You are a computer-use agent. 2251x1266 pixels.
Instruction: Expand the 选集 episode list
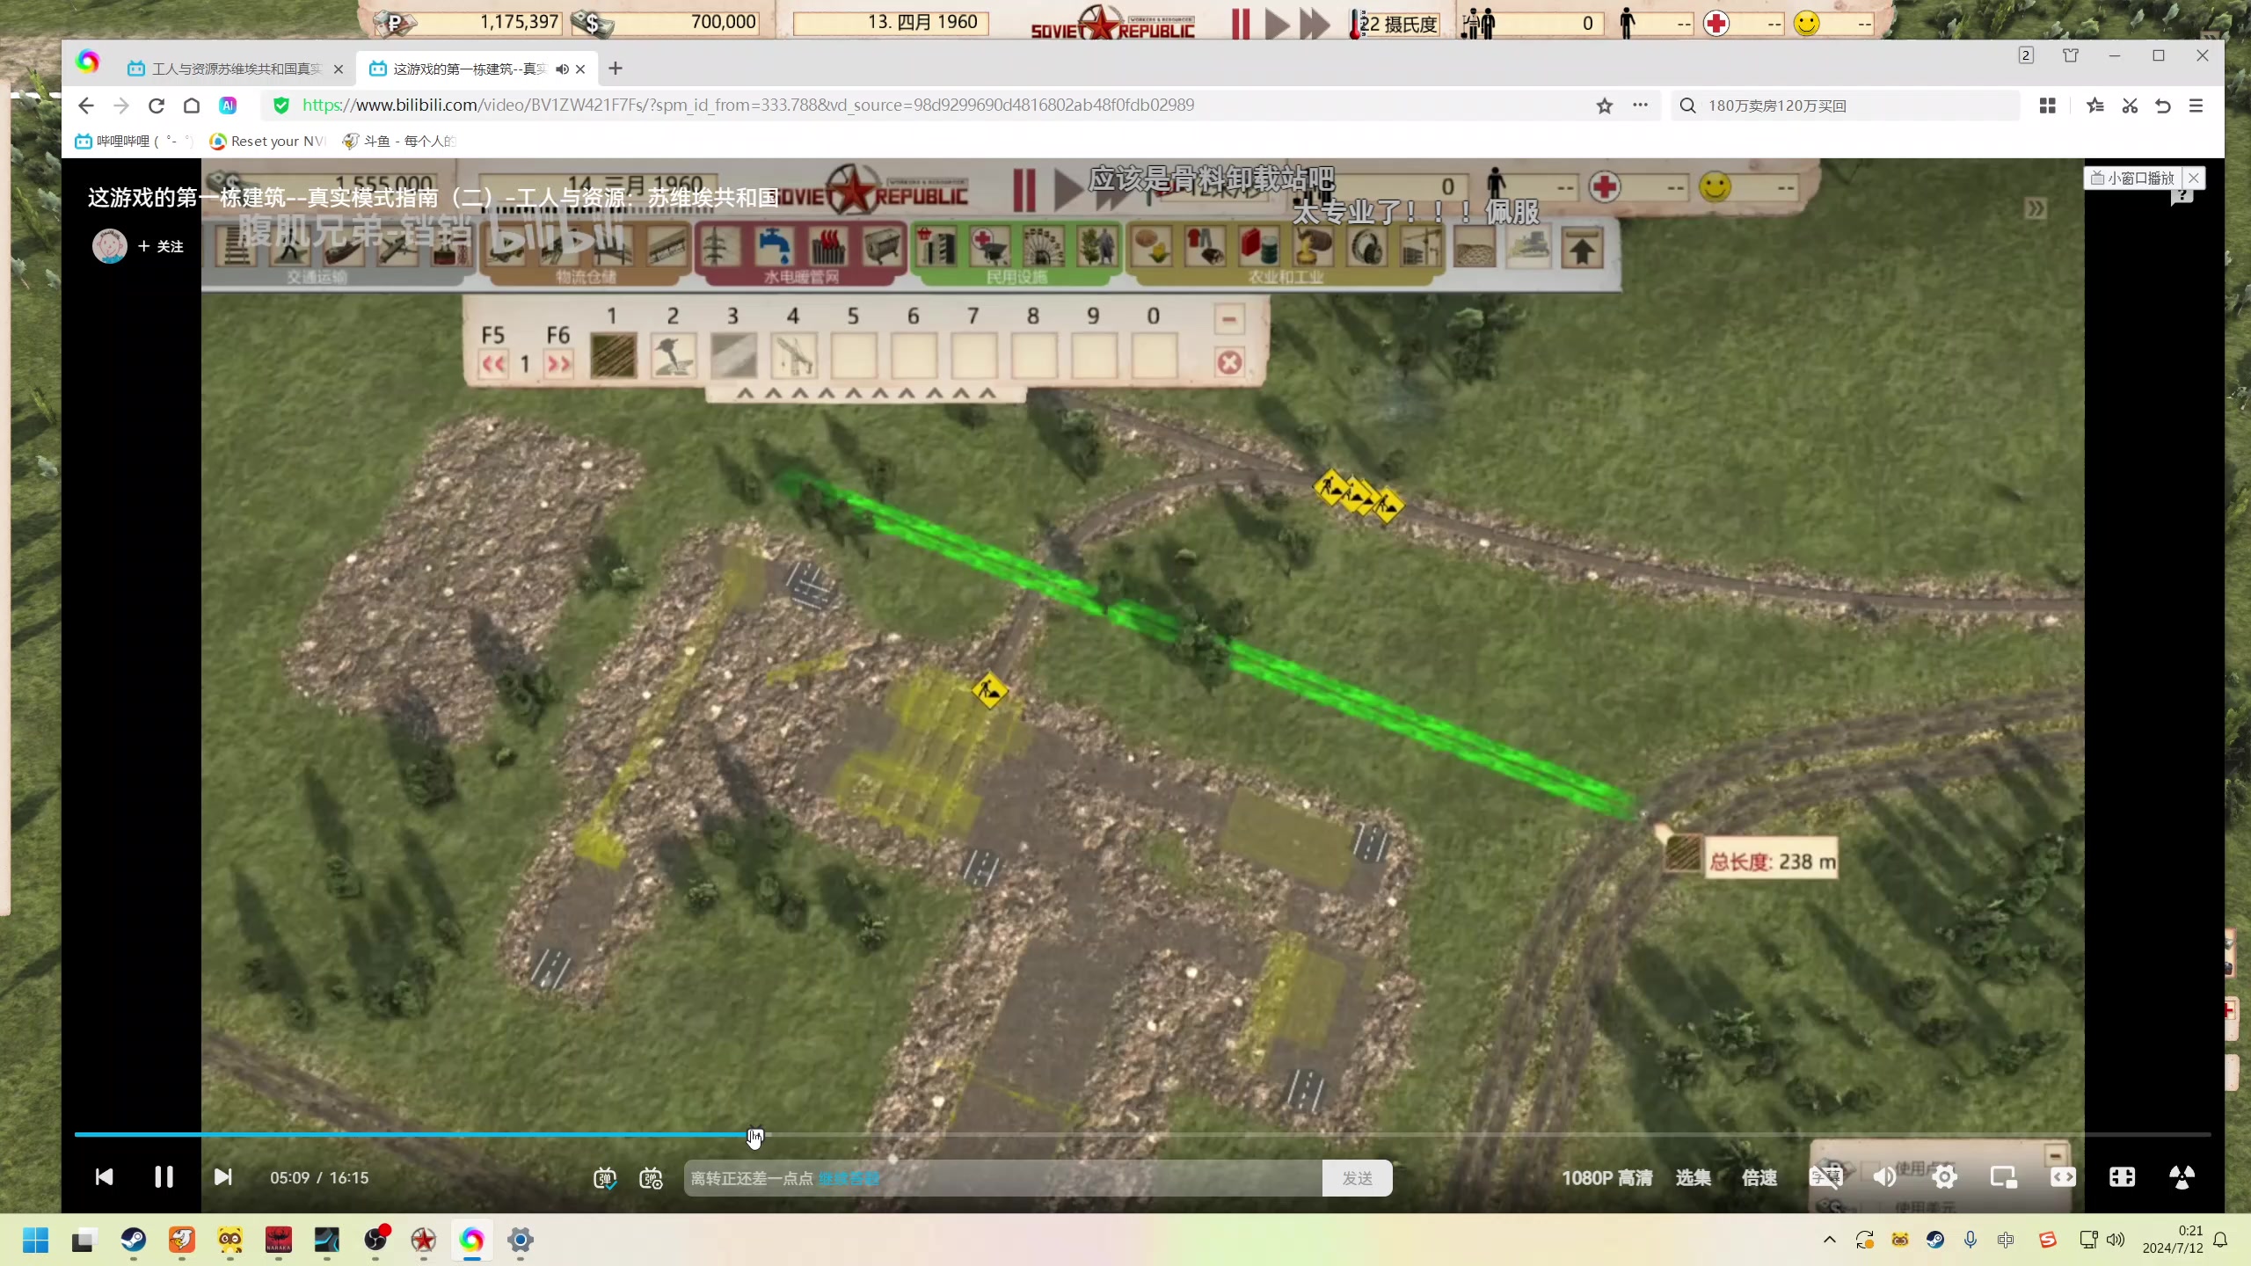tap(1693, 1177)
